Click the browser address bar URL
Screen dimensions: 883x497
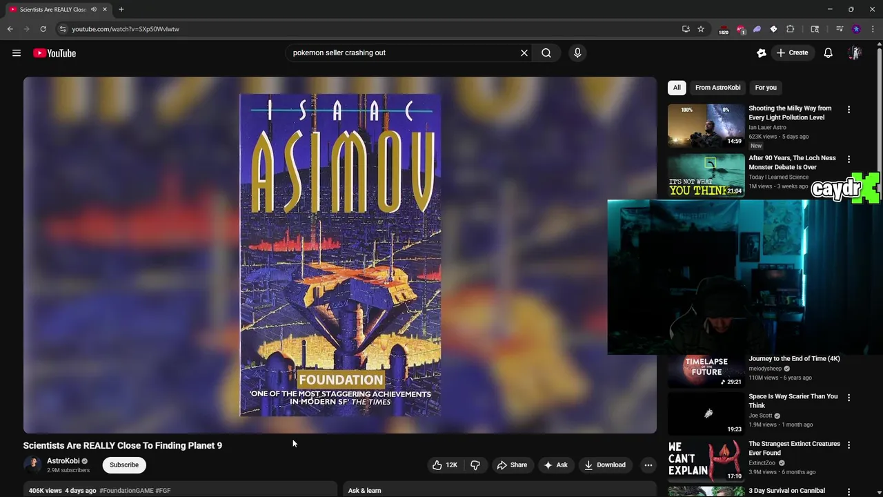(126, 29)
